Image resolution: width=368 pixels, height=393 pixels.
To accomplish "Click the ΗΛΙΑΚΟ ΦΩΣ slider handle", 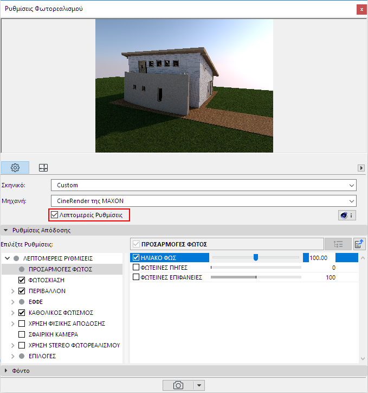I will (x=256, y=257).
